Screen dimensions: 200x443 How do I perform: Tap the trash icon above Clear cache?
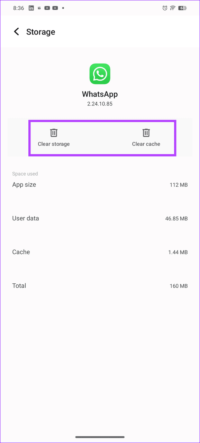pyautogui.click(x=146, y=132)
